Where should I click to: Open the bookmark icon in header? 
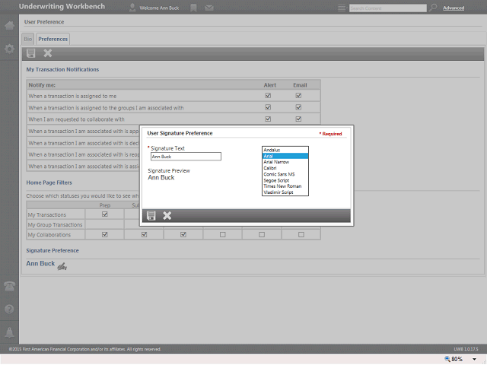(193, 8)
